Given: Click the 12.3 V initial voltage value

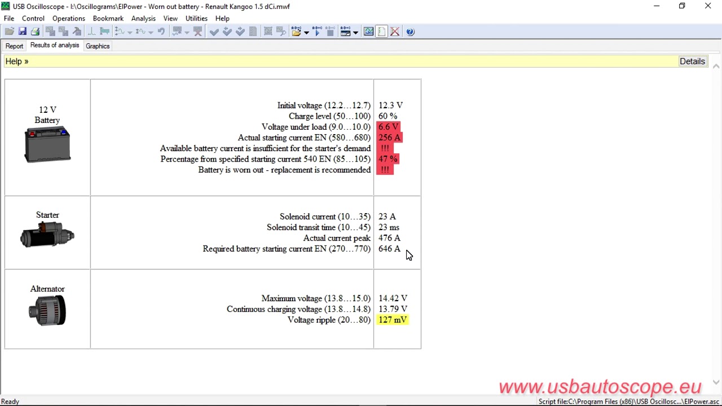Looking at the screenshot, I should coord(390,105).
